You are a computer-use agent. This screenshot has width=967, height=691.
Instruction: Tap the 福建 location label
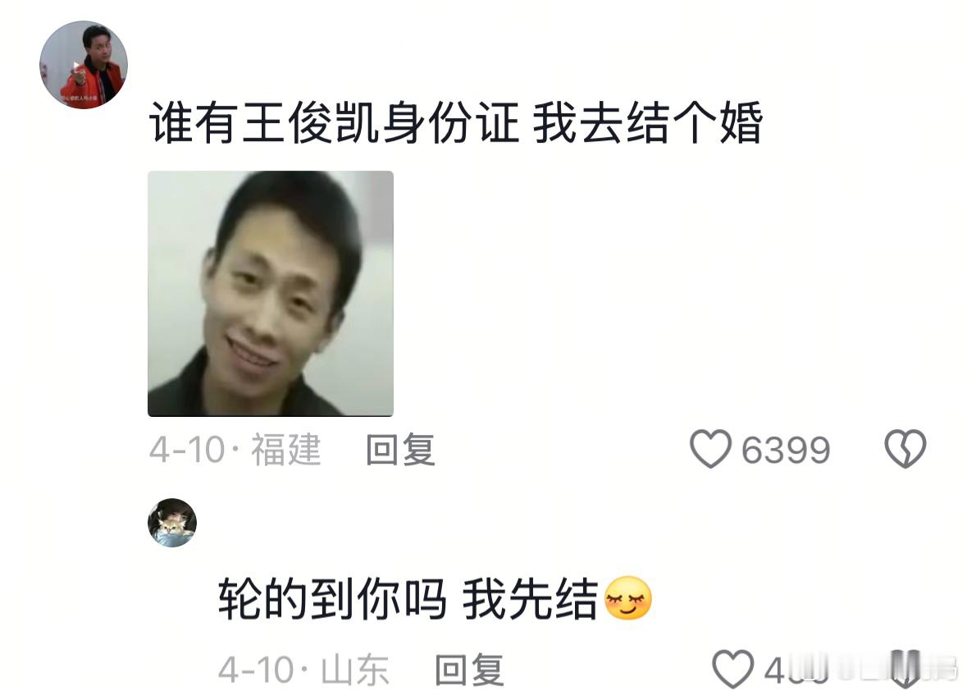(x=285, y=449)
